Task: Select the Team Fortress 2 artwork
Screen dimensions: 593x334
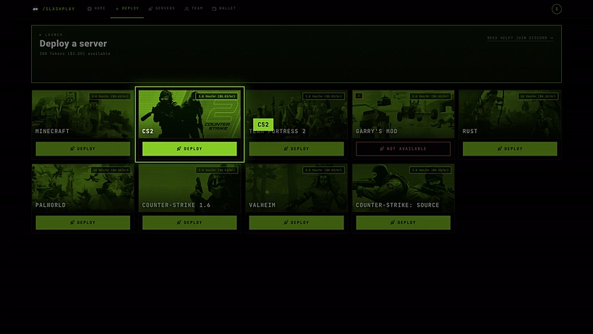Action: (296, 114)
